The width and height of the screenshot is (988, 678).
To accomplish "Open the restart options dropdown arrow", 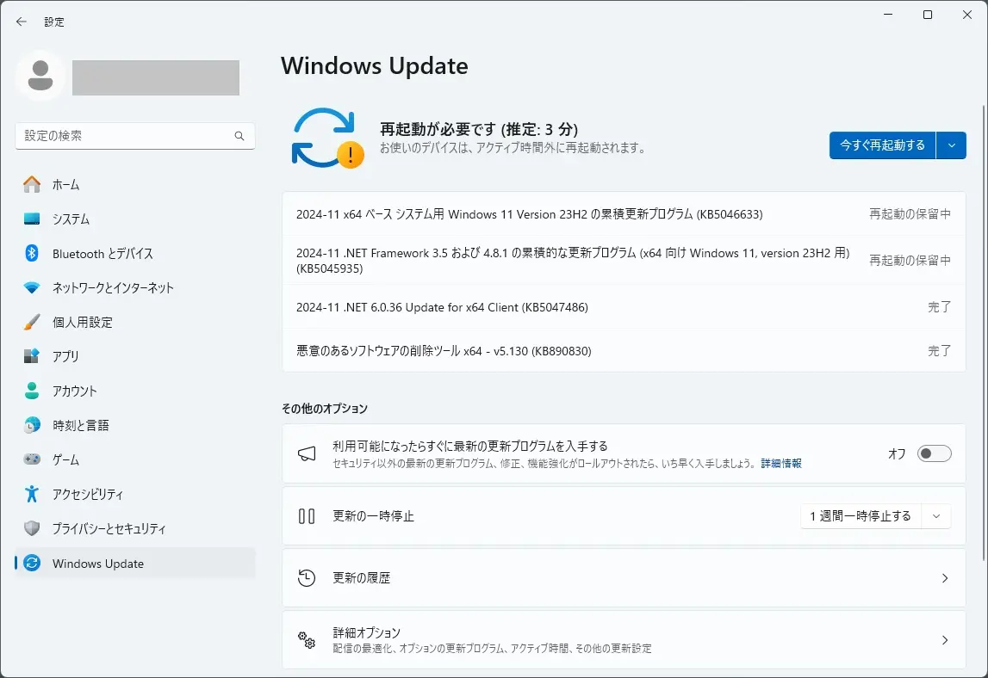I will click(952, 145).
